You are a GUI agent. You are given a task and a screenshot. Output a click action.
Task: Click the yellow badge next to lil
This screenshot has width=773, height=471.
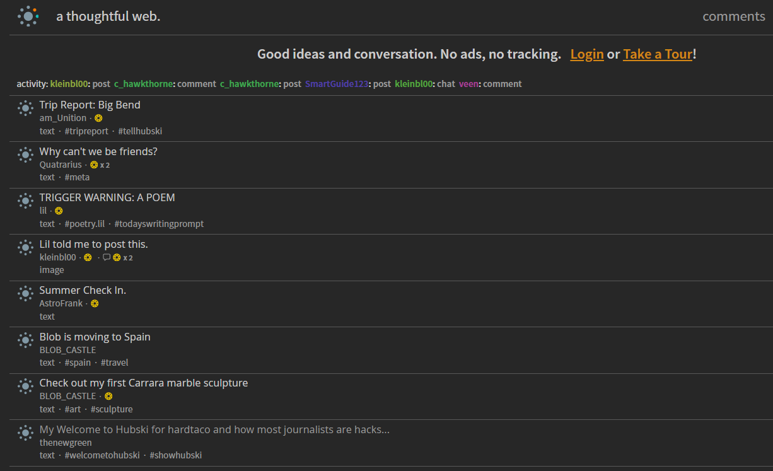(x=59, y=211)
